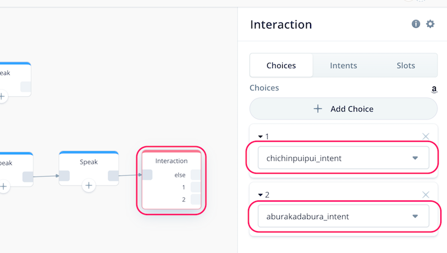Select the Choices tab

(281, 65)
